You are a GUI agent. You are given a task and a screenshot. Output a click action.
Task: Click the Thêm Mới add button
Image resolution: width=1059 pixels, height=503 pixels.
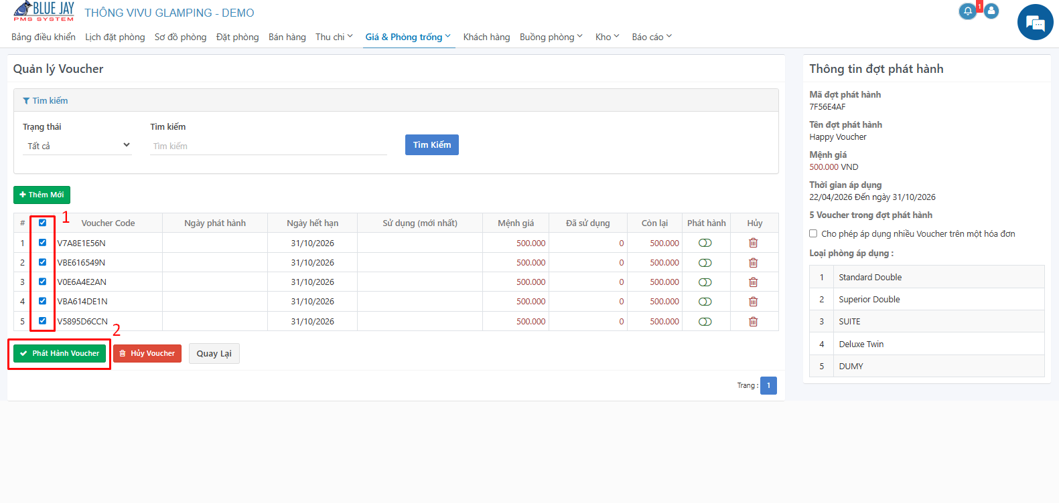pyautogui.click(x=42, y=195)
